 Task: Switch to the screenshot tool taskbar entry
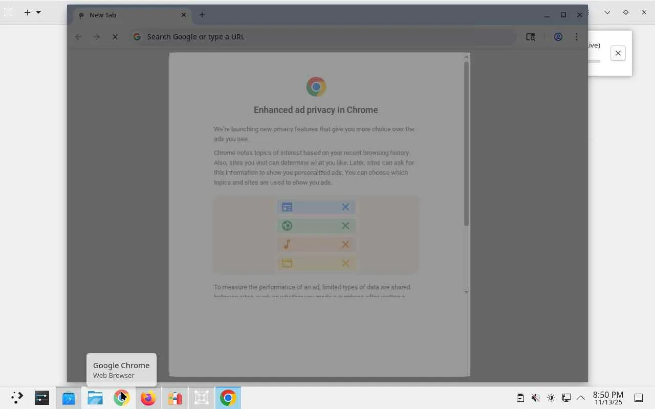(202, 398)
